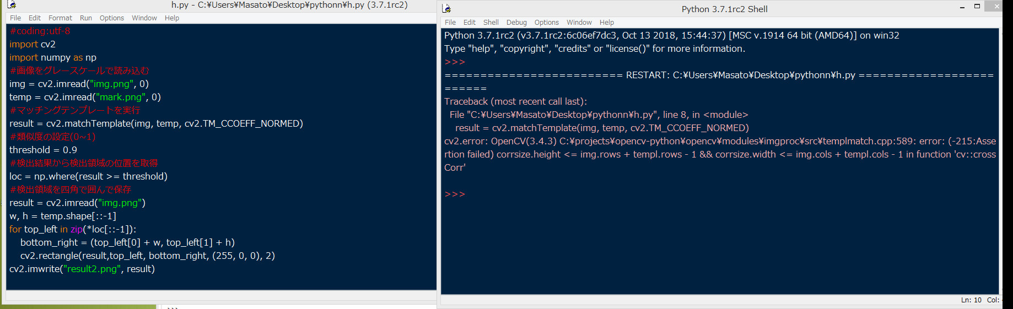The height and width of the screenshot is (309, 1013).
Task: Minimize the Python 3.7.1rc2 Shell window
Action: 962,7
